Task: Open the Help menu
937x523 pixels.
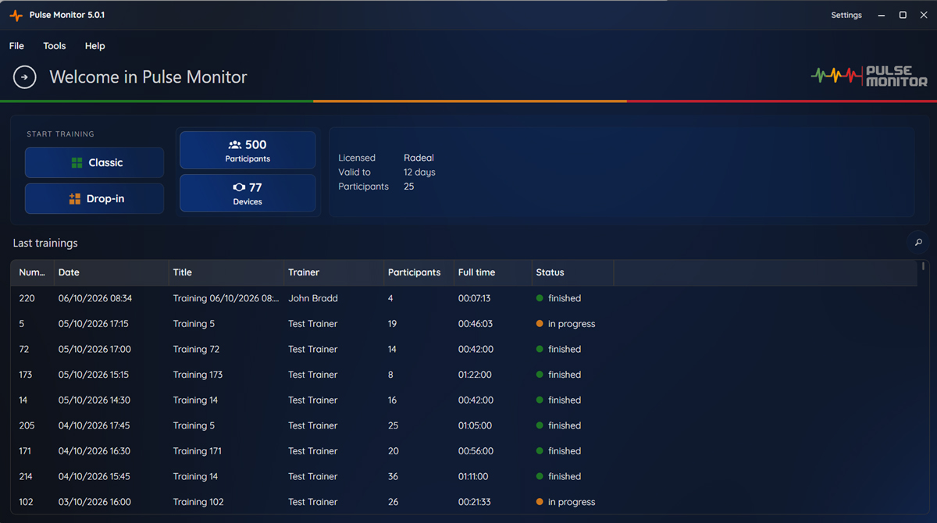Action: click(x=95, y=46)
